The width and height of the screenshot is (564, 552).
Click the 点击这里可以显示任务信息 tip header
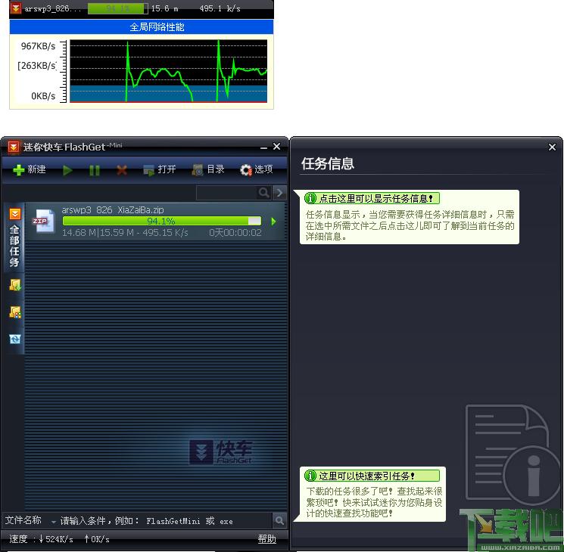(x=372, y=198)
